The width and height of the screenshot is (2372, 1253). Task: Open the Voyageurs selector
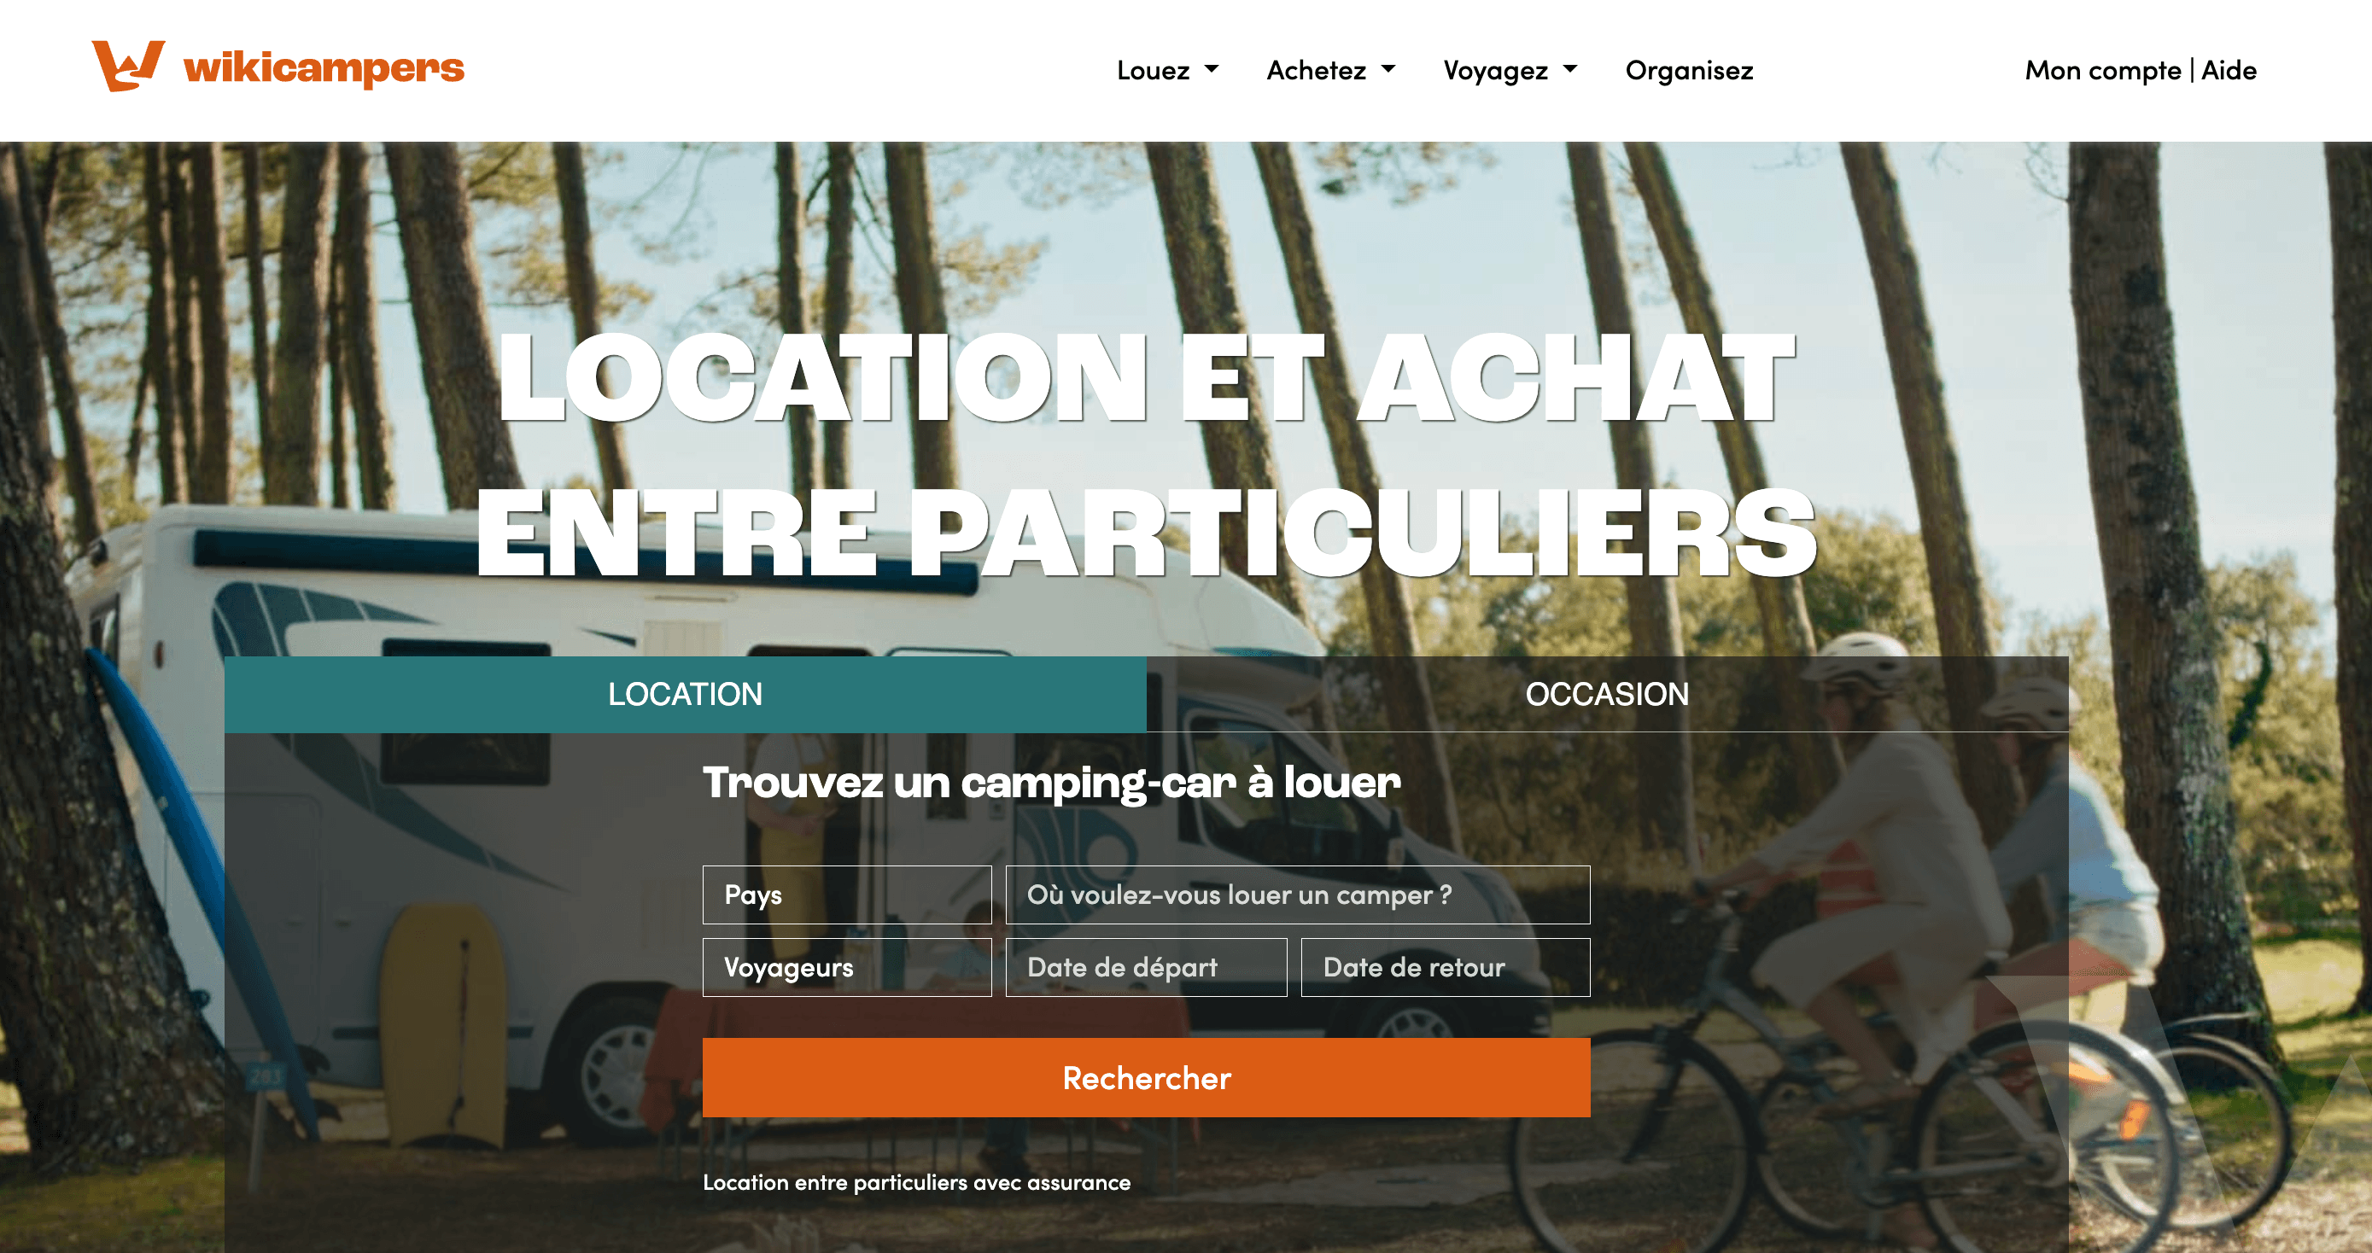847,968
